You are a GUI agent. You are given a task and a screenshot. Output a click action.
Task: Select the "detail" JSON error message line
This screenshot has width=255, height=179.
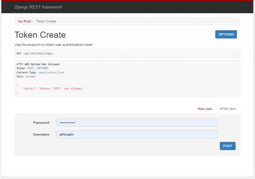54,88
